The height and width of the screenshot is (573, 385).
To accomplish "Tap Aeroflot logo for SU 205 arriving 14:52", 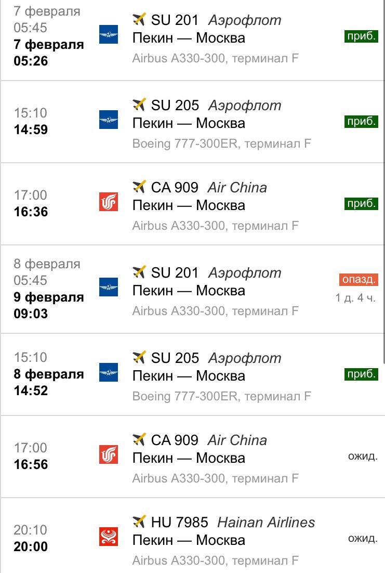I will tap(109, 372).
